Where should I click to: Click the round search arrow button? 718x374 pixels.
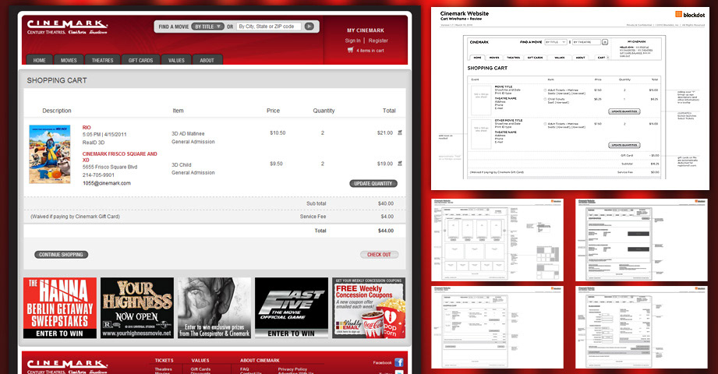tap(309, 26)
